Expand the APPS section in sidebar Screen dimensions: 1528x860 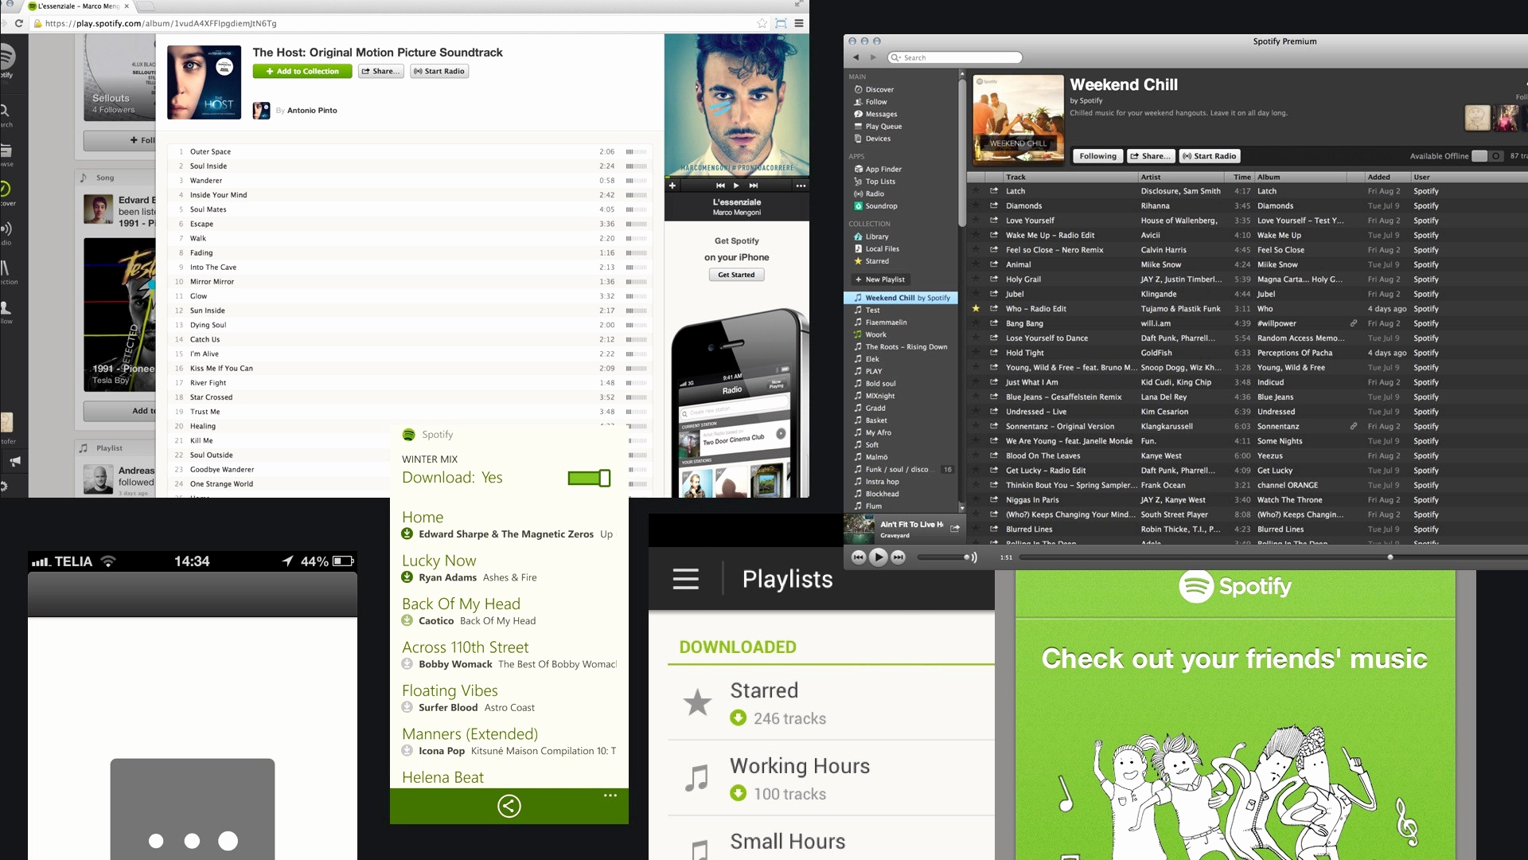pos(859,156)
